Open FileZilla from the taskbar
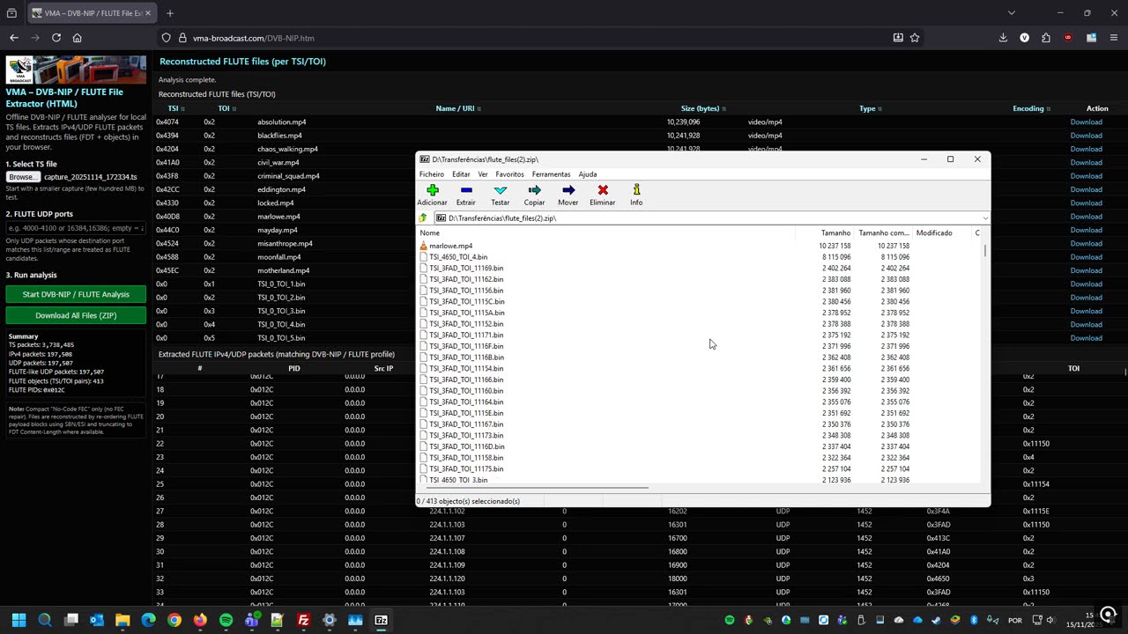 [x=303, y=621]
